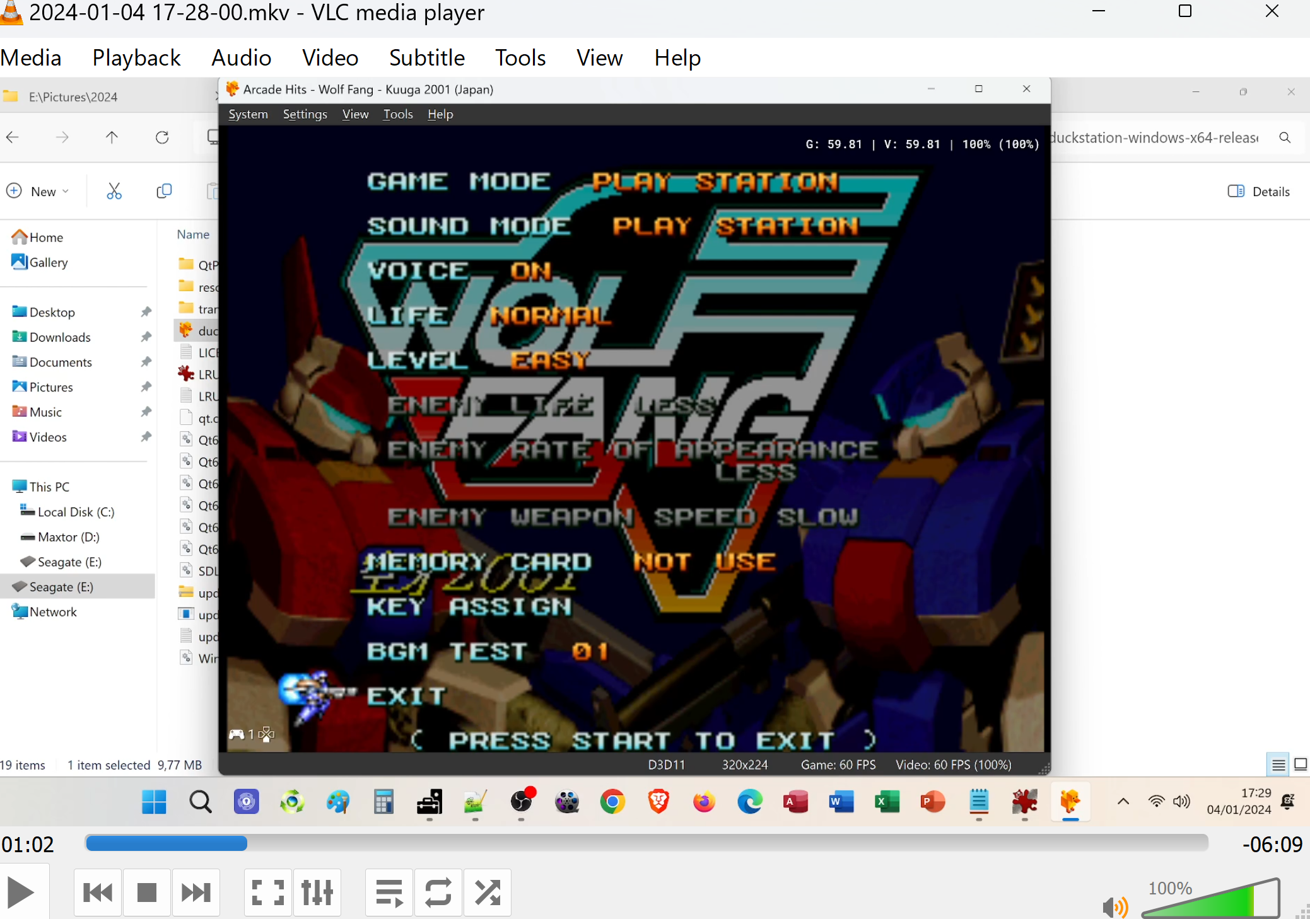Open the Media menu

coord(31,57)
